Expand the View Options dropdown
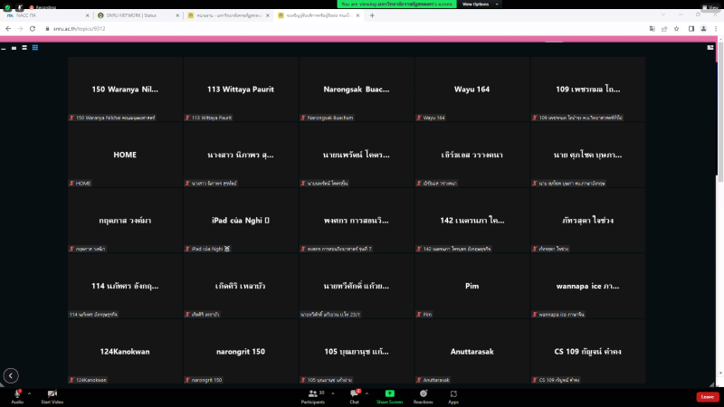Viewport: 724px width, 407px height. click(475, 5)
